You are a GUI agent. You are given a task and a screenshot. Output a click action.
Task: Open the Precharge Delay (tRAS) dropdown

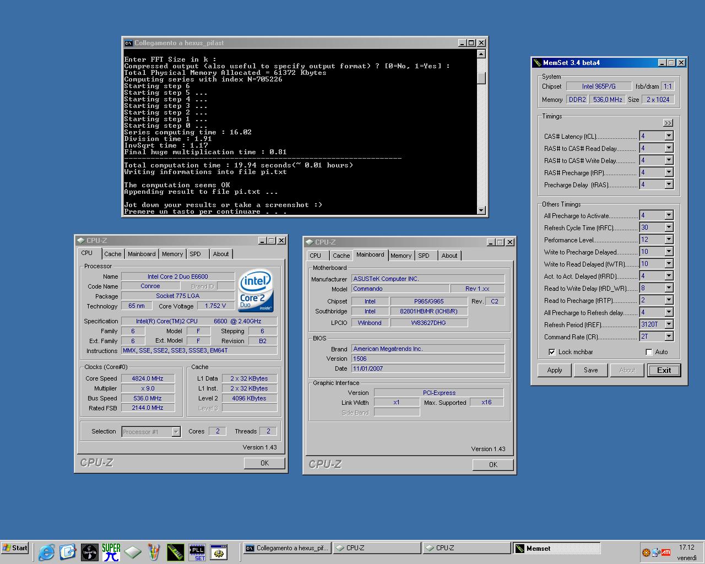pyautogui.click(x=669, y=185)
